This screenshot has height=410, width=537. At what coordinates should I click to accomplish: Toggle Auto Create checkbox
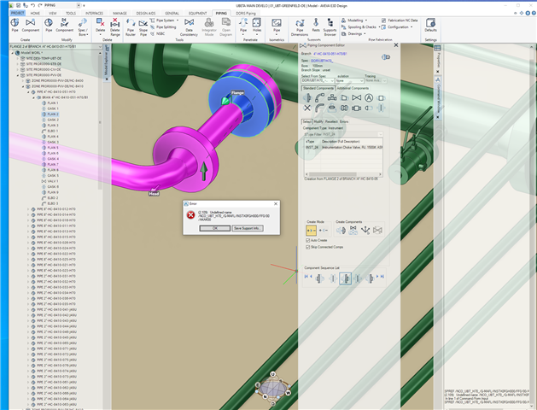point(308,241)
